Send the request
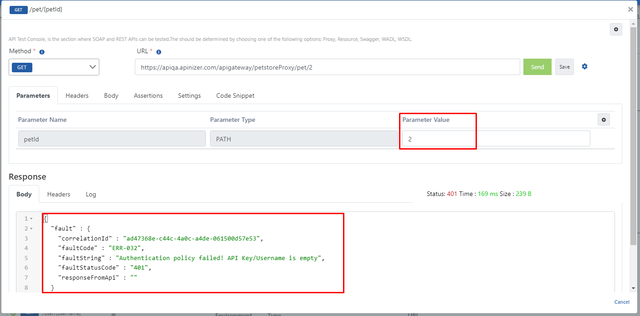This screenshot has height=316, width=640. click(538, 67)
